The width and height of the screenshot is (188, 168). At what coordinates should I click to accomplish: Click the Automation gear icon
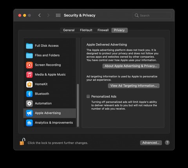pos(29,104)
